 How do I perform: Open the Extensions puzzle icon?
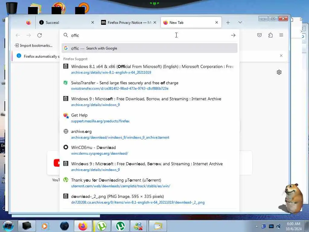coord(270,35)
